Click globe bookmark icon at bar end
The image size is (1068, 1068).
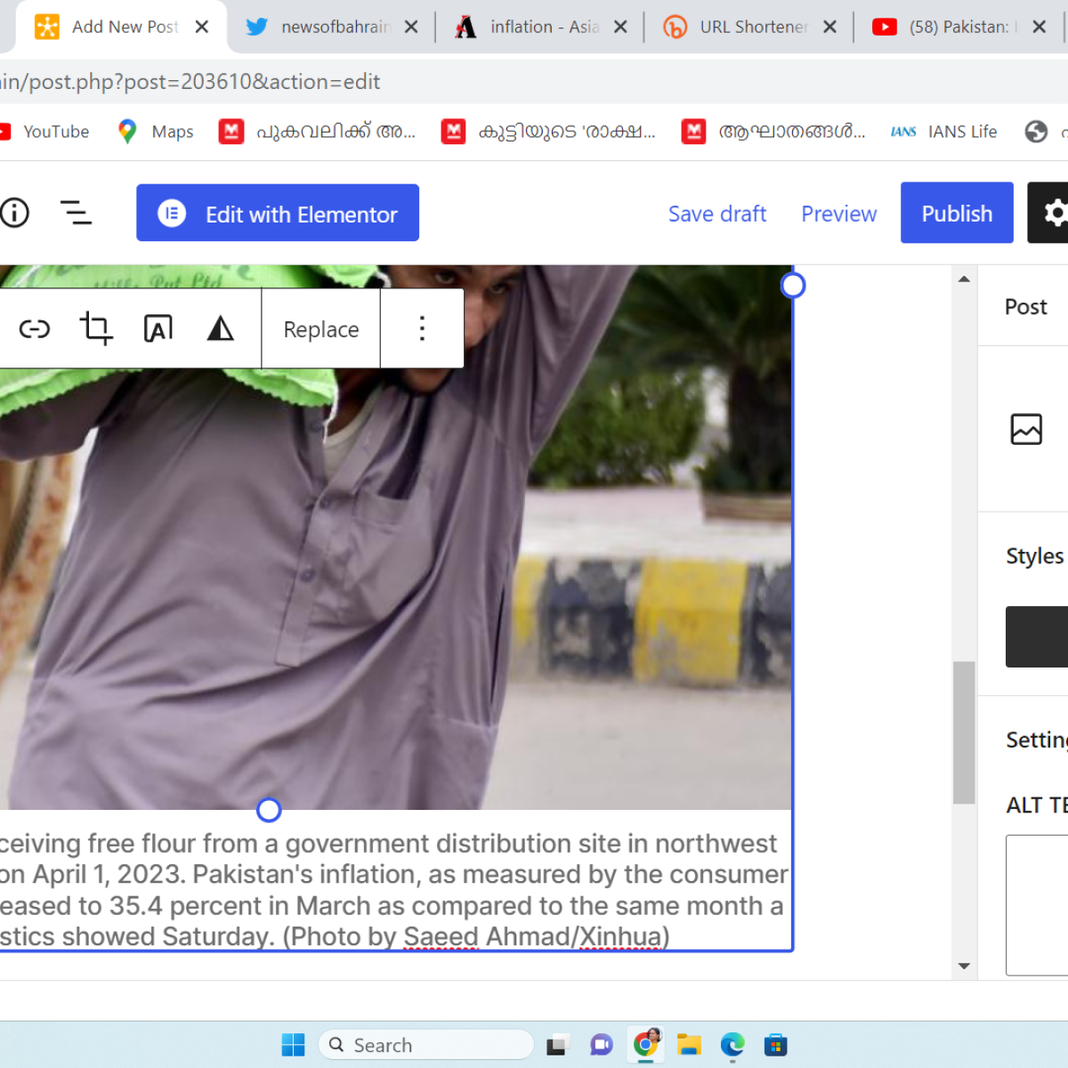click(1036, 132)
